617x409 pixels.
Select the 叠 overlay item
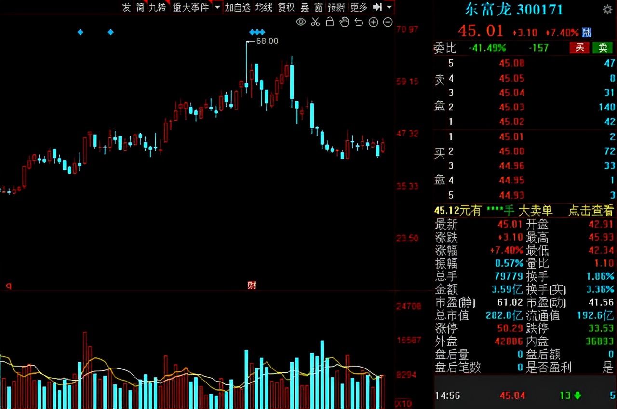[305, 7]
